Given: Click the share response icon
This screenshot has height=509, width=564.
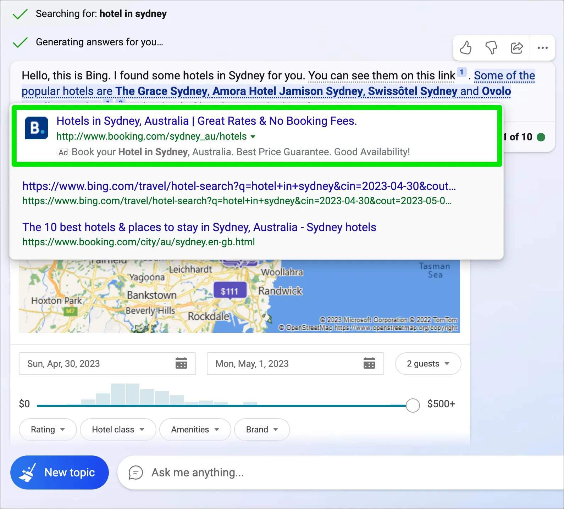Looking at the screenshot, I should pyautogui.click(x=517, y=47).
